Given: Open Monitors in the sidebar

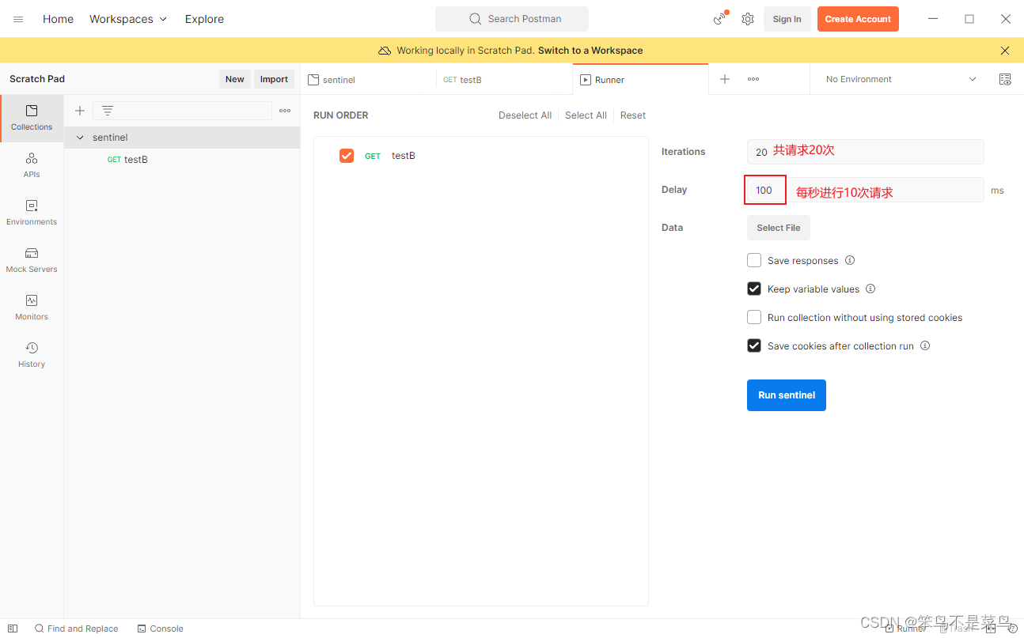Looking at the screenshot, I should (32, 308).
